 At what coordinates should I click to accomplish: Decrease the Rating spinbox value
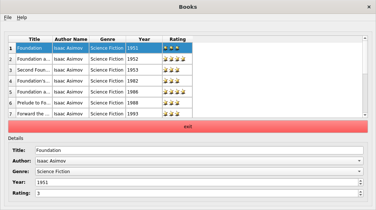coord(361,195)
